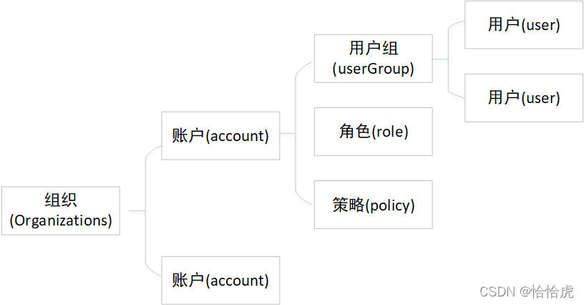Click the lower 用户(user) node

tap(524, 98)
